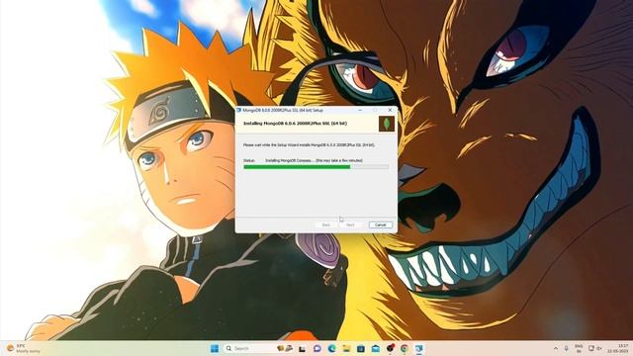Open the weather widget on the taskbar
Image resolution: width=633 pixels, height=356 pixels.
tap(24, 348)
